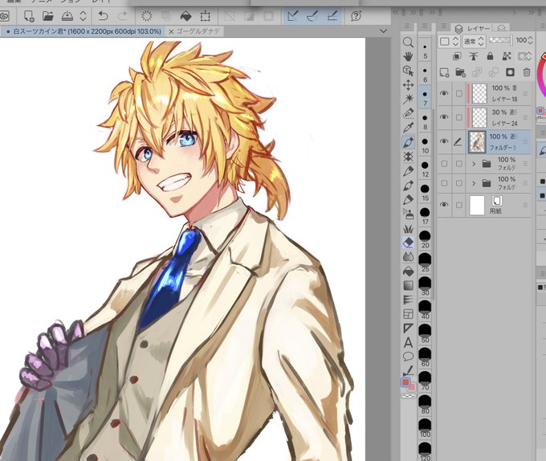Create a new layer folder

tap(460, 72)
